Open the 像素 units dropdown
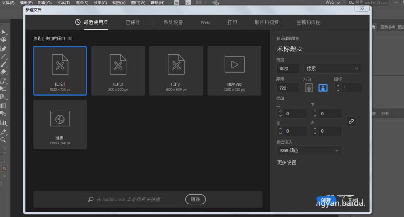 click(332, 69)
